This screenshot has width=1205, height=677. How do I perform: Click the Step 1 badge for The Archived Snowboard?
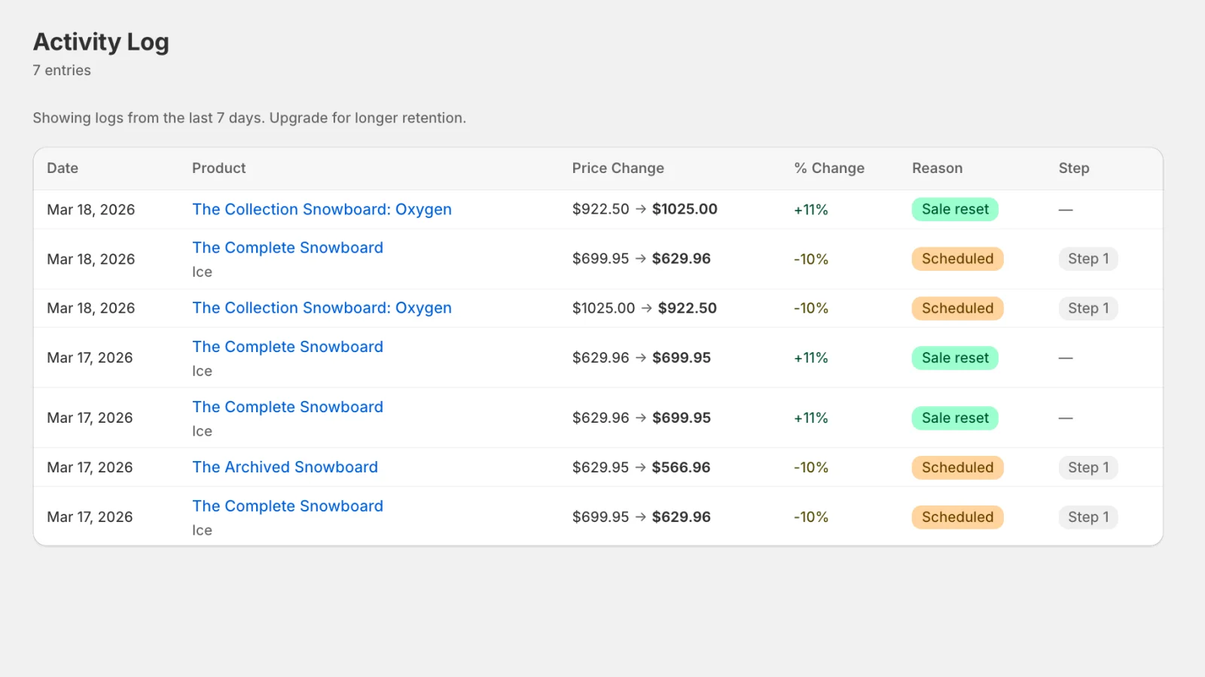click(x=1088, y=467)
